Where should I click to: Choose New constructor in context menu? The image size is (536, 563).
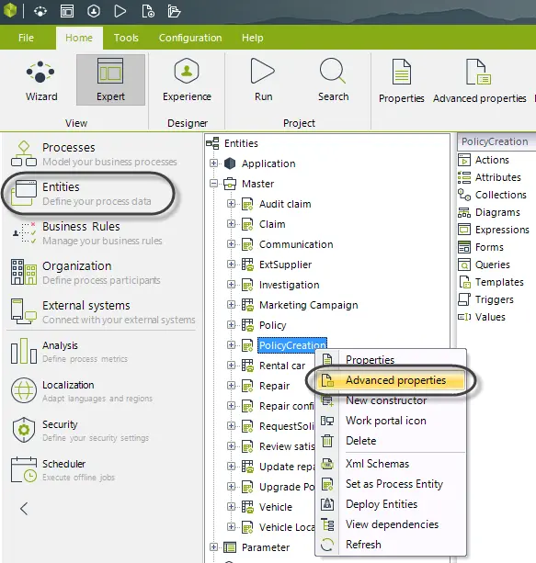point(391,400)
